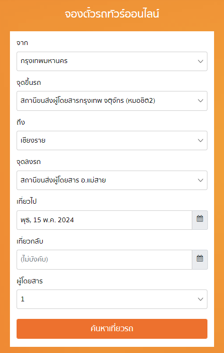224x353 pixels.
Task: Click the ค้นหาเที่ยวรถ search button
Action: [x=112, y=329]
